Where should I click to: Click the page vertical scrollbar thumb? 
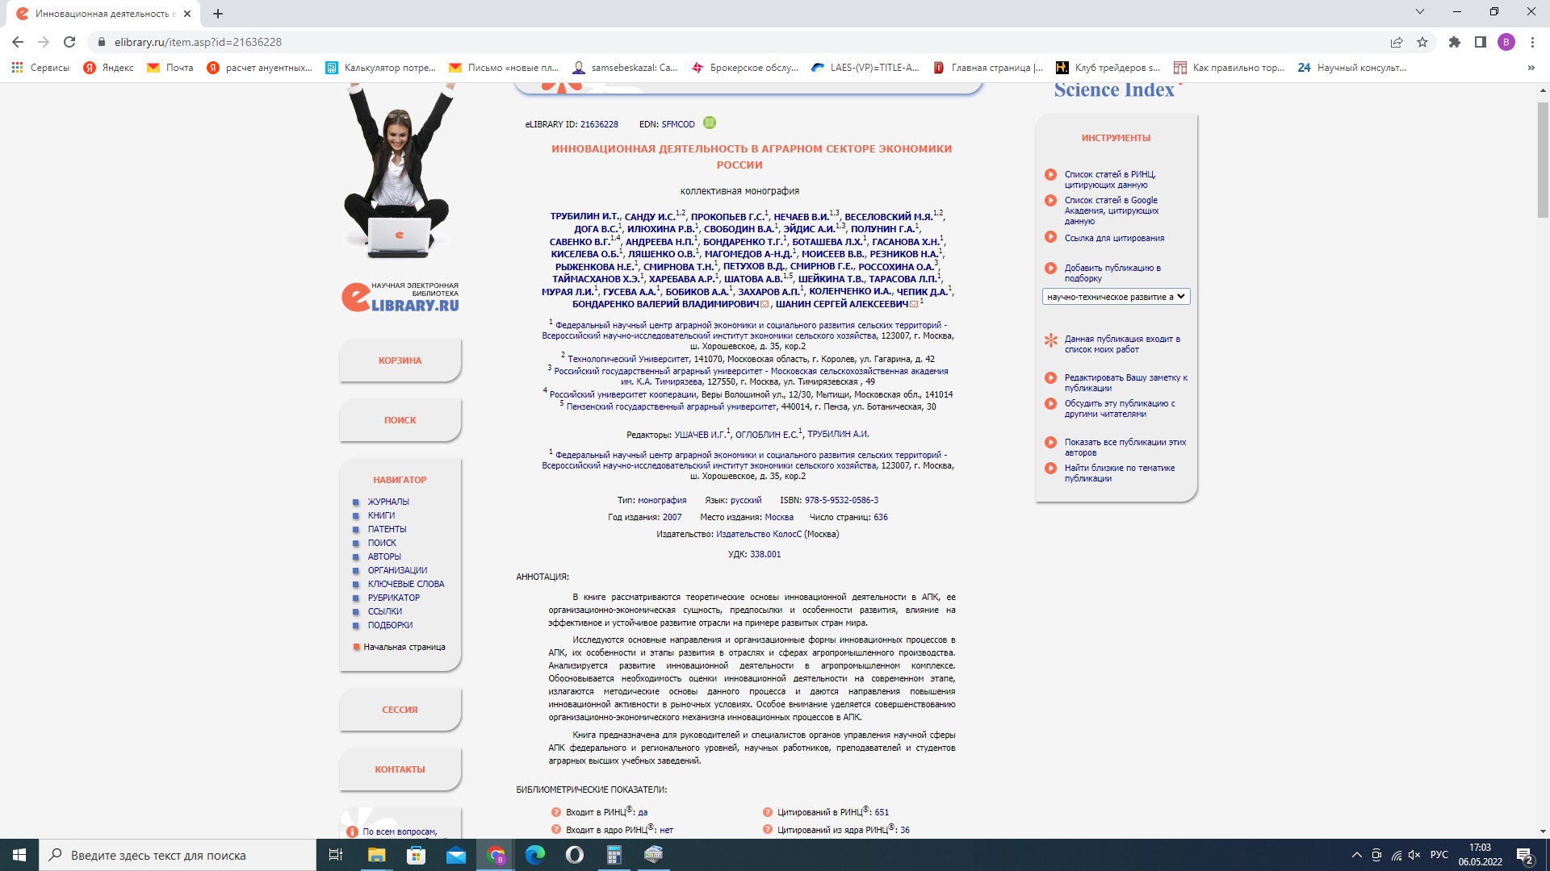(1543, 160)
